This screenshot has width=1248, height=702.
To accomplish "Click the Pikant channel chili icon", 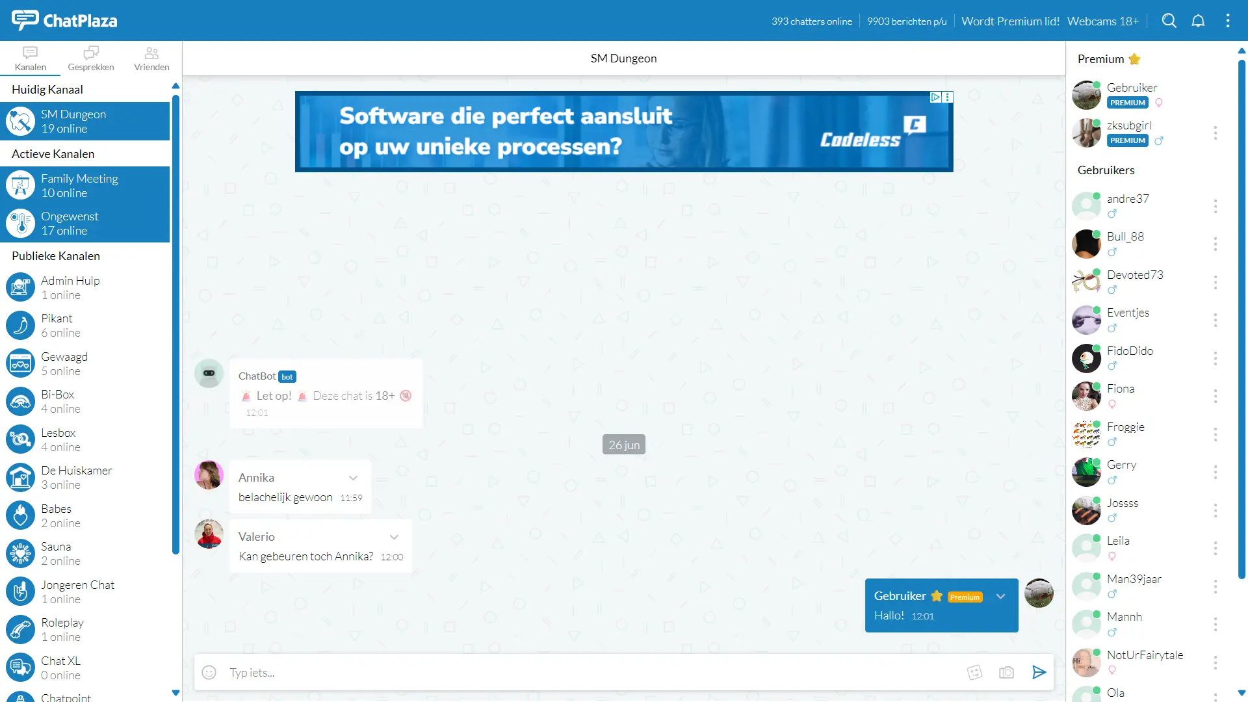I will [21, 326].
